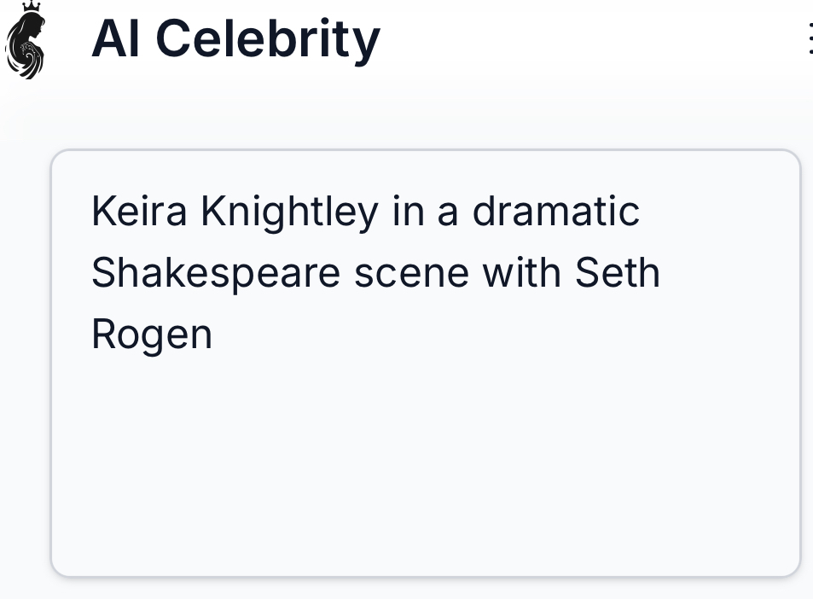This screenshot has width=813, height=599.
Task: Click the word in within the prompt
Action: point(408,211)
